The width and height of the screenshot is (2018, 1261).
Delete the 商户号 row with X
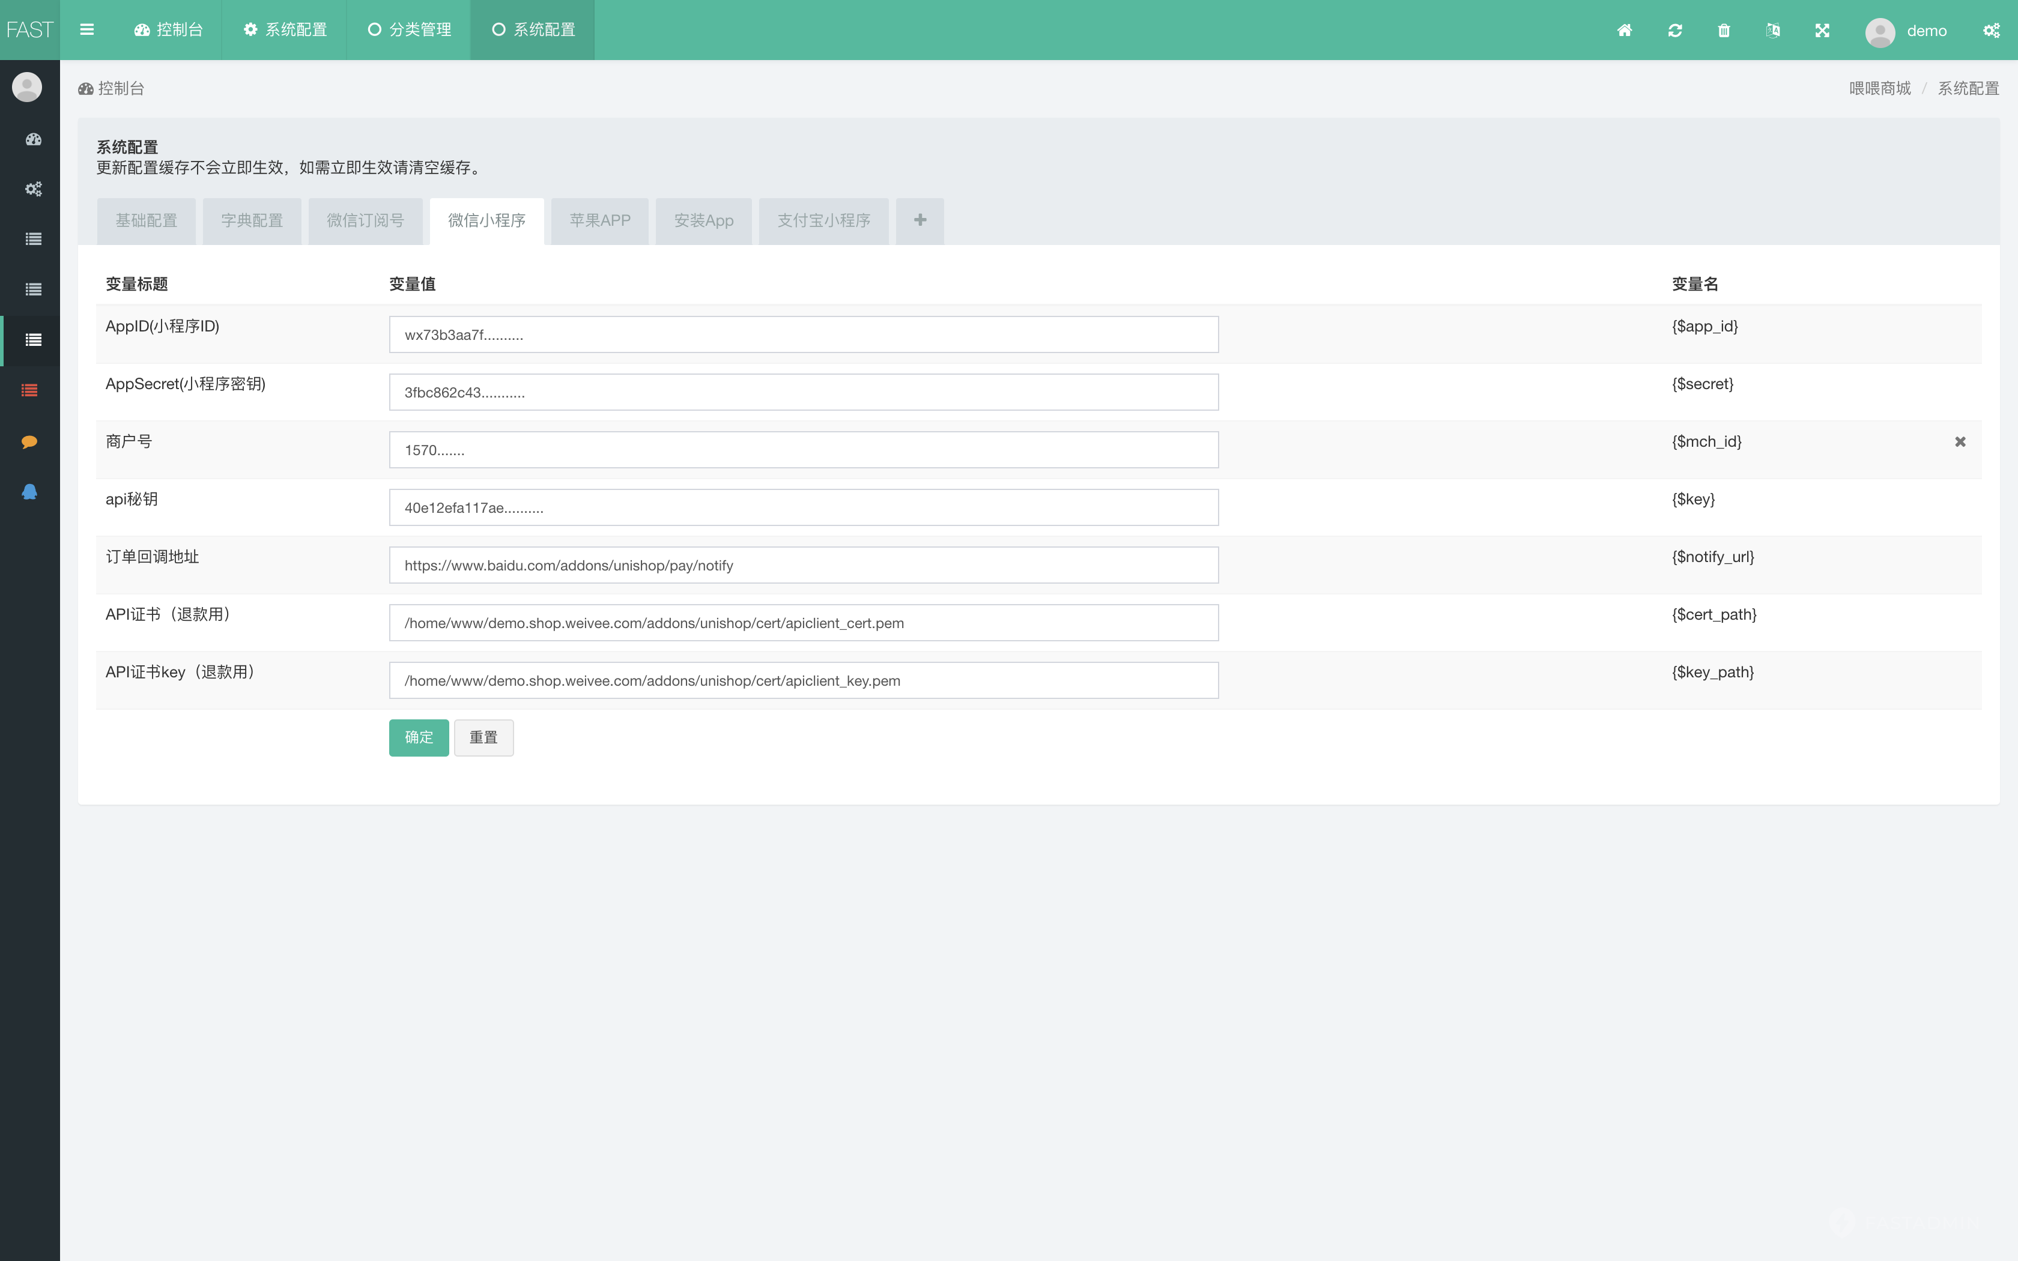[1960, 442]
